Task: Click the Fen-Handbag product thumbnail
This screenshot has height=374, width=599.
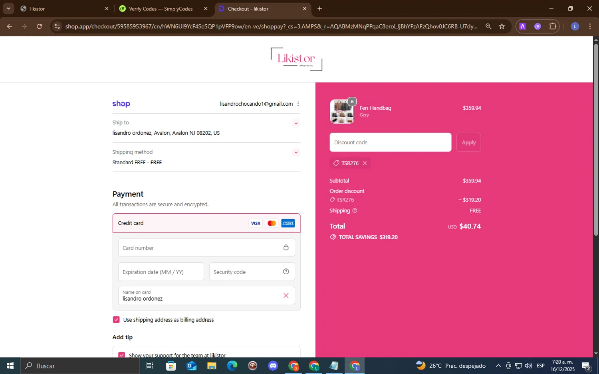Action: point(342,111)
